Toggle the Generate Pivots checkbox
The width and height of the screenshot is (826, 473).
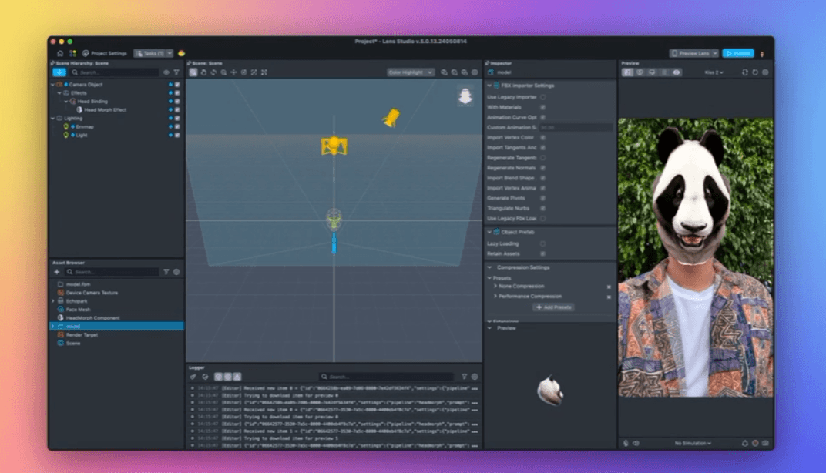click(x=542, y=198)
